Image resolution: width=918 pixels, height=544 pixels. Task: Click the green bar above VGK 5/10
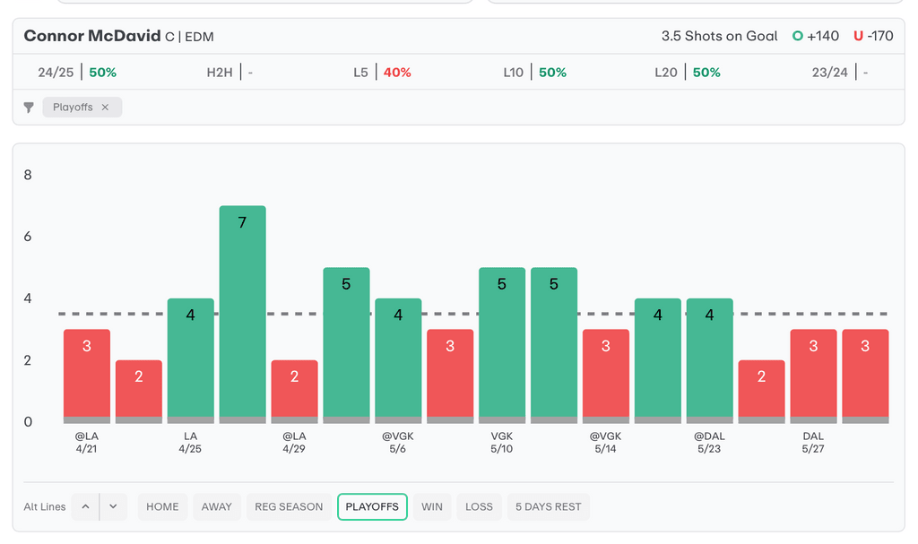(502, 345)
